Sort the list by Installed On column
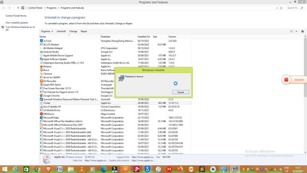The width and height of the screenshot is (307, 173). pos(143,37)
